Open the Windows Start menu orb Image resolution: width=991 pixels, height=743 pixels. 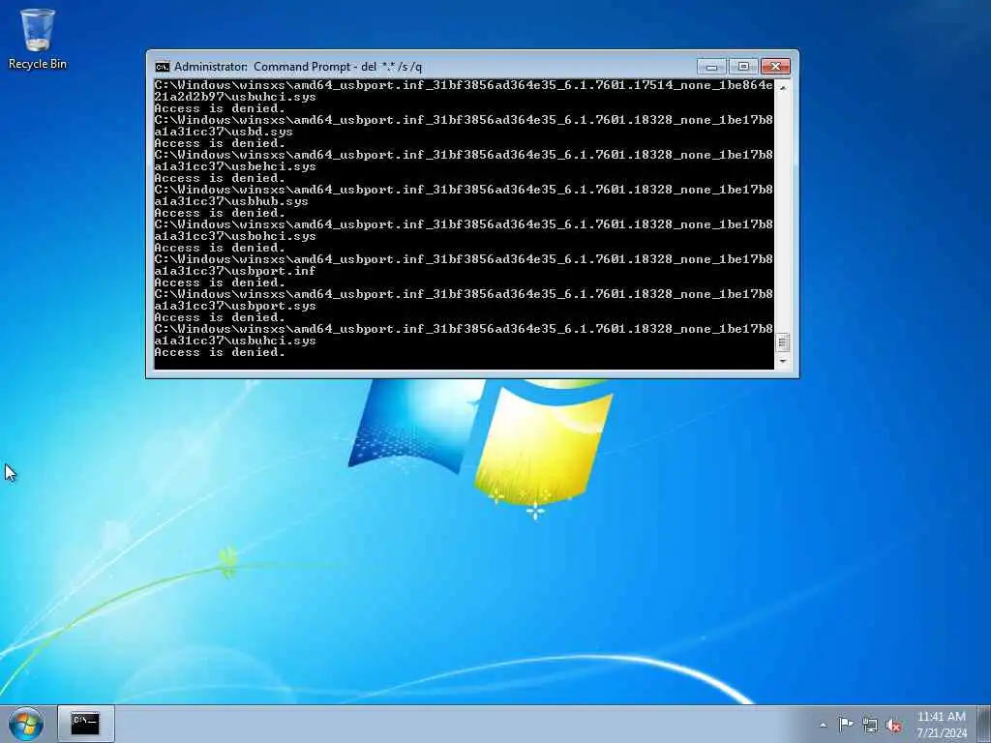pos(26,724)
